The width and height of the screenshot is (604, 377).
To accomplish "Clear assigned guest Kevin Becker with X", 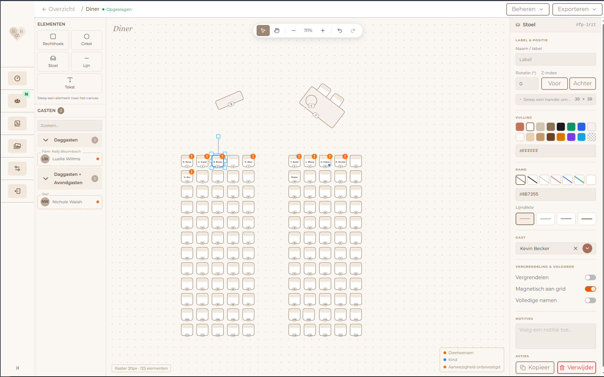I will coord(576,248).
